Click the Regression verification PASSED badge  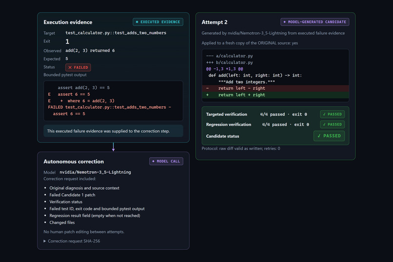click(333, 124)
